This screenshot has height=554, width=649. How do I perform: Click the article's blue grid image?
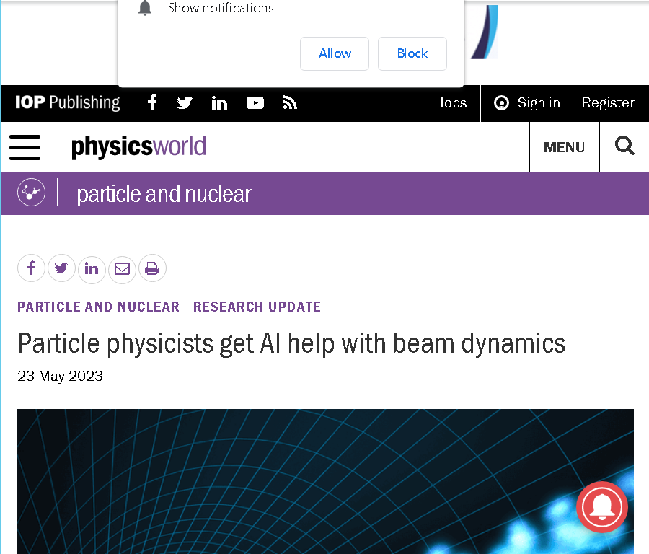pyautogui.click(x=325, y=482)
